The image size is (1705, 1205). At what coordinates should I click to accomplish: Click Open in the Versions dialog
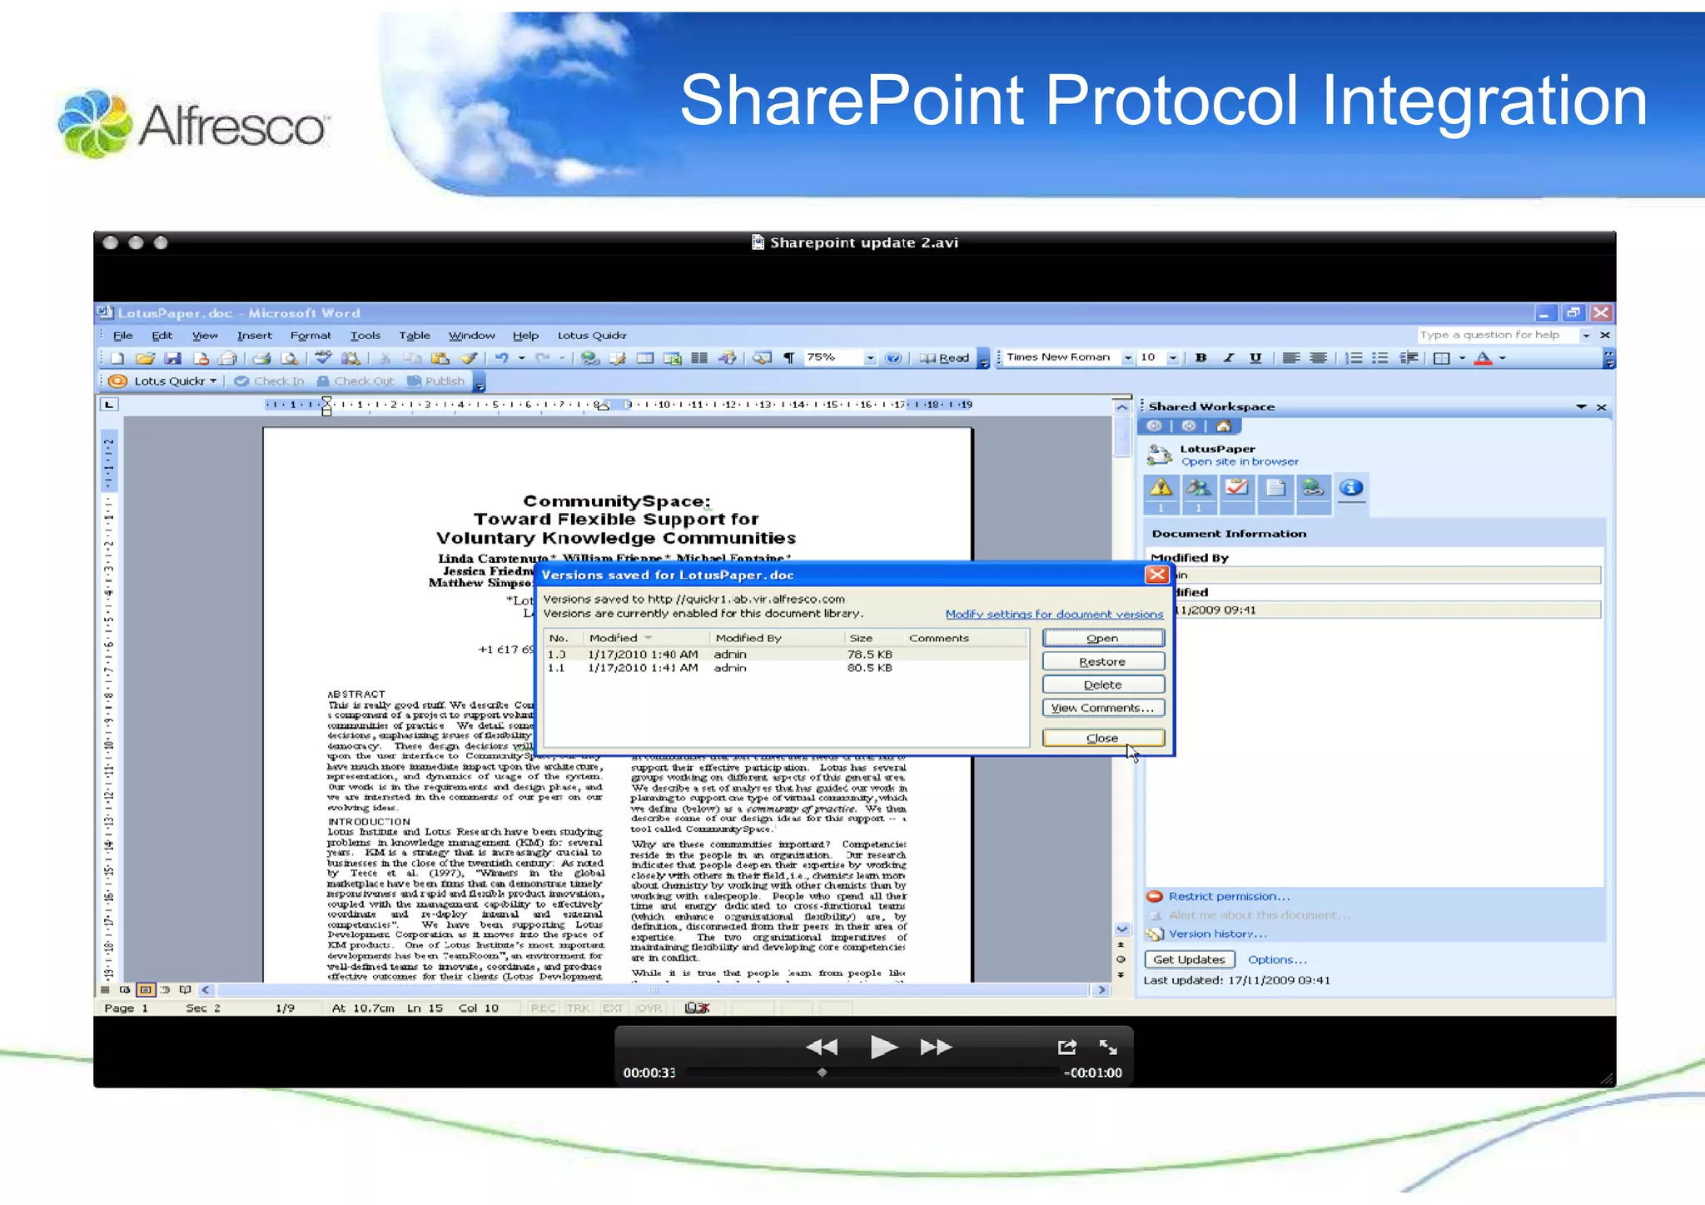[x=1103, y=639]
